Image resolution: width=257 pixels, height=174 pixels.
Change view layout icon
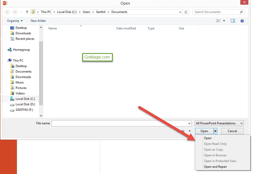click(218, 21)
